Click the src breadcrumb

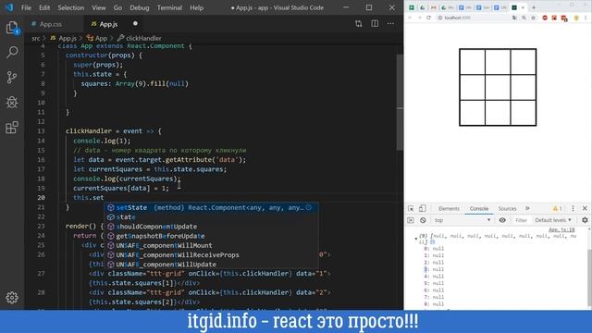coord(35,38)
